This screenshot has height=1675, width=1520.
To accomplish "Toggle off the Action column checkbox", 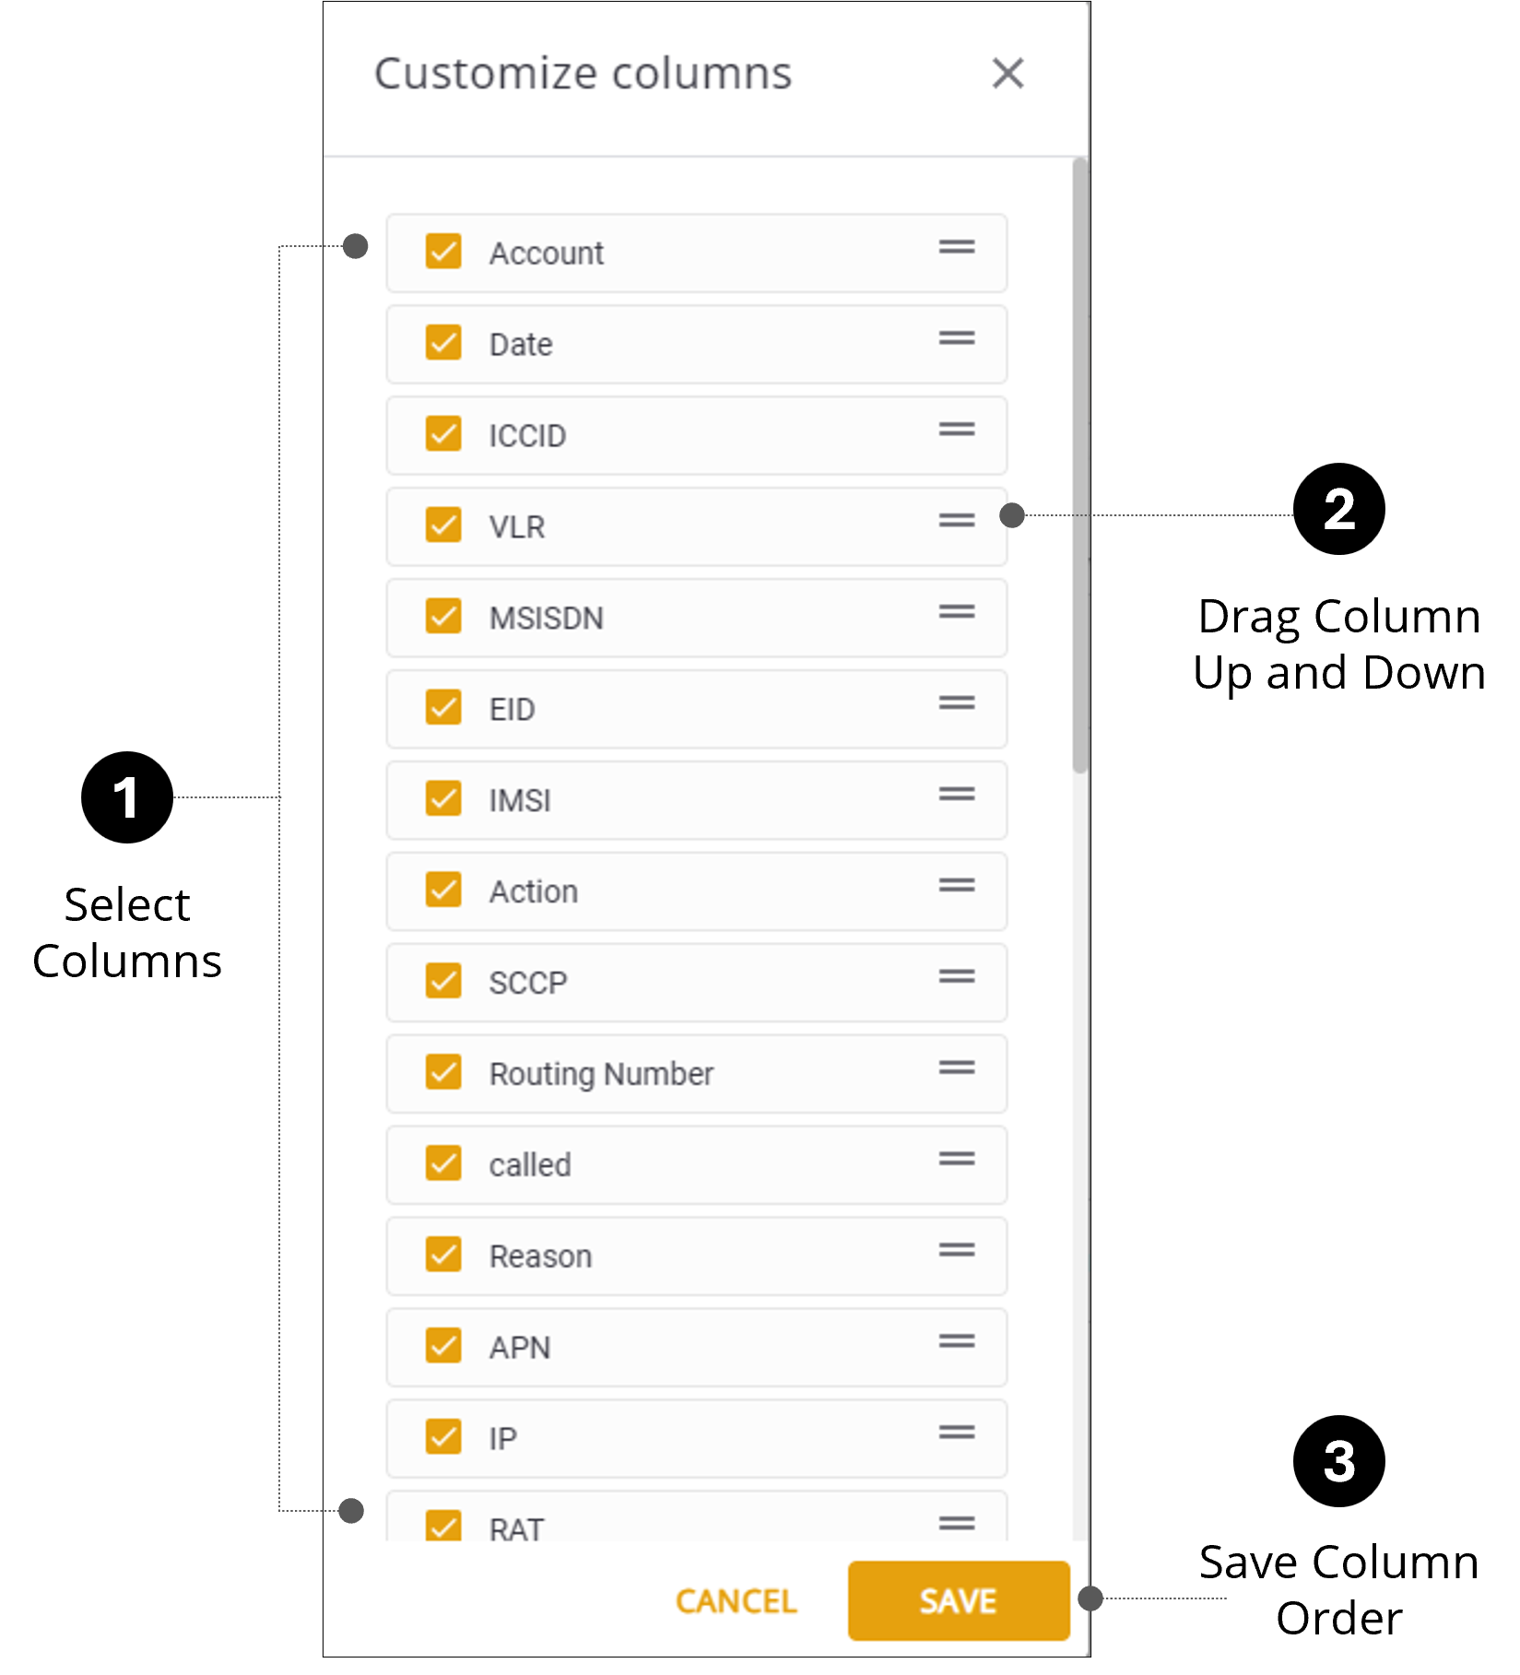I will tap(443, 890).
